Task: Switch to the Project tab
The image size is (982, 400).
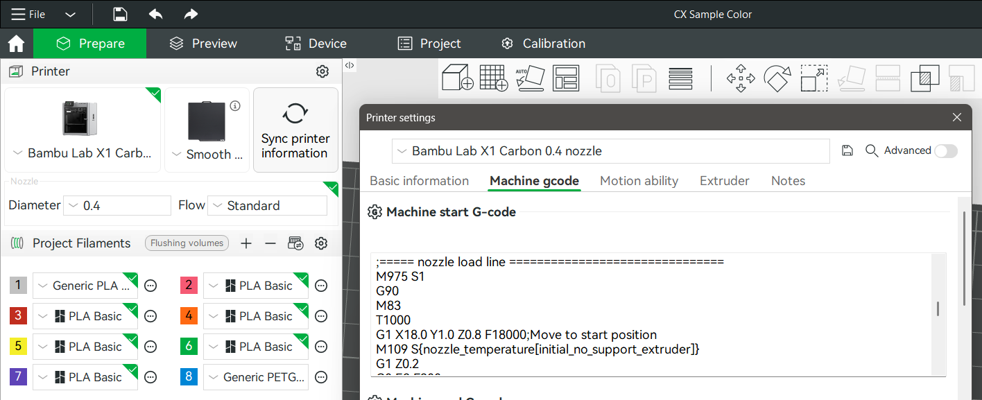Action: [x=429, y=44]
